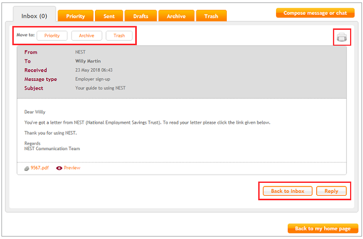The image size is (363, 239).
Task: Go to the Drafts tab
Action: tap(141, 16)
